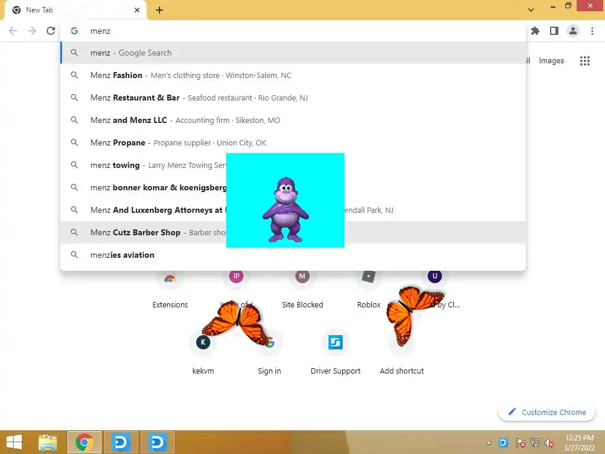Image resolution: width=605 pixels, height=454 pixels.
Task: Choose the Menz and Menz LLC suggestion
Action: click(x=293, y=120)
